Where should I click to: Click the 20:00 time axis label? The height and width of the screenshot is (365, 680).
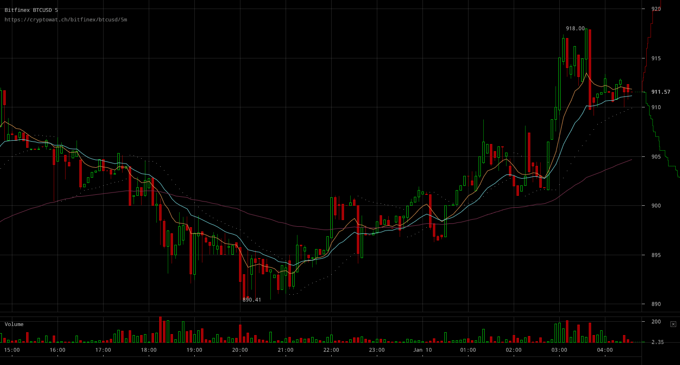(240, 350)
